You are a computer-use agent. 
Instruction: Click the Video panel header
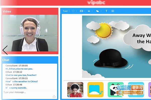coord(30,11)
